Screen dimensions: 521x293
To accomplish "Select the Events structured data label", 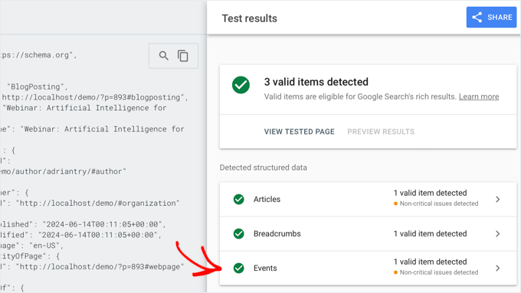I will 265,268.
